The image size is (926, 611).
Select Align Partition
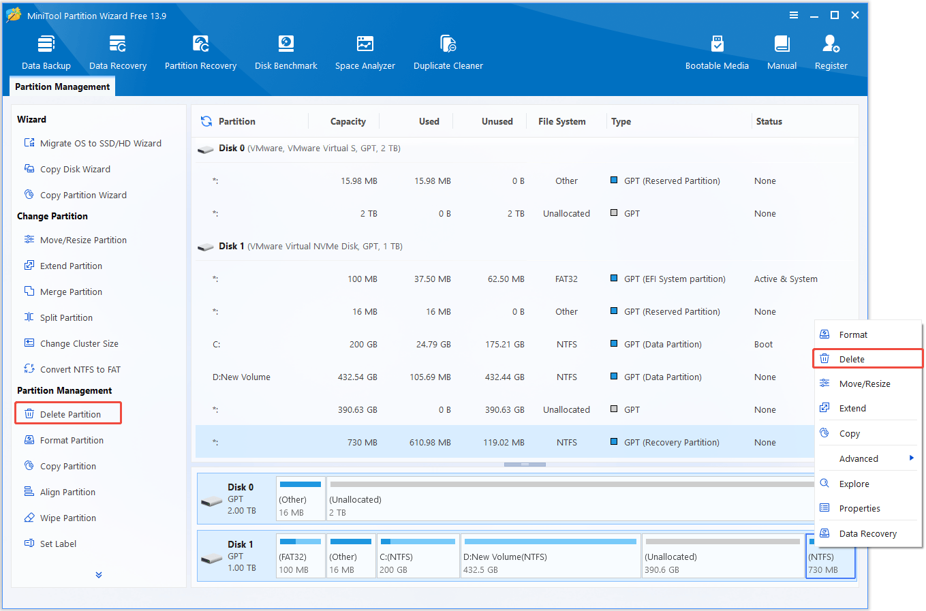coord(60,492)
